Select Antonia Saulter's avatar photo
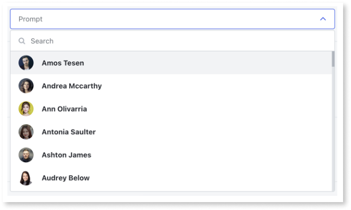Viewport: 351px width, 210px height. pos(26,132)
